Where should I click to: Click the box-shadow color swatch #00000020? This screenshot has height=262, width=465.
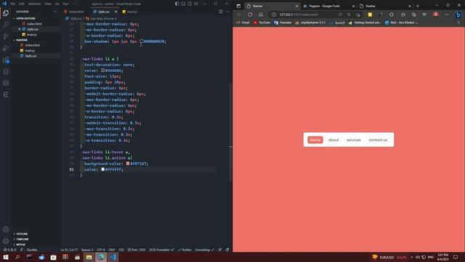pos(142,41)
